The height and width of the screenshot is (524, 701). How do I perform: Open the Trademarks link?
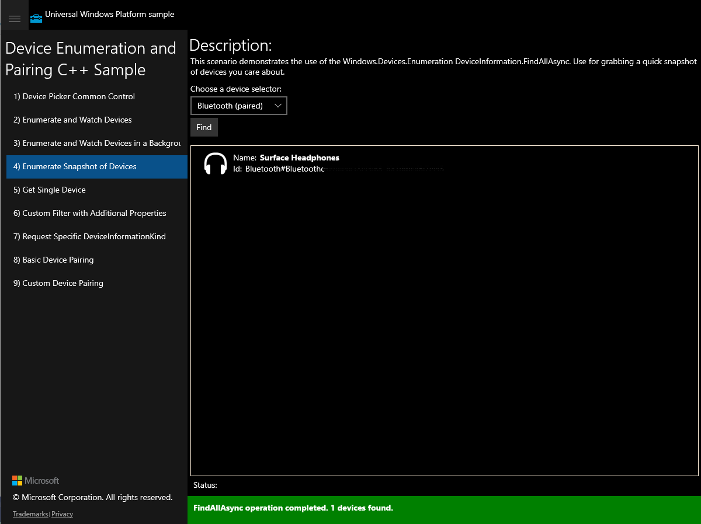pyautogui.click(x=30, y=514)
